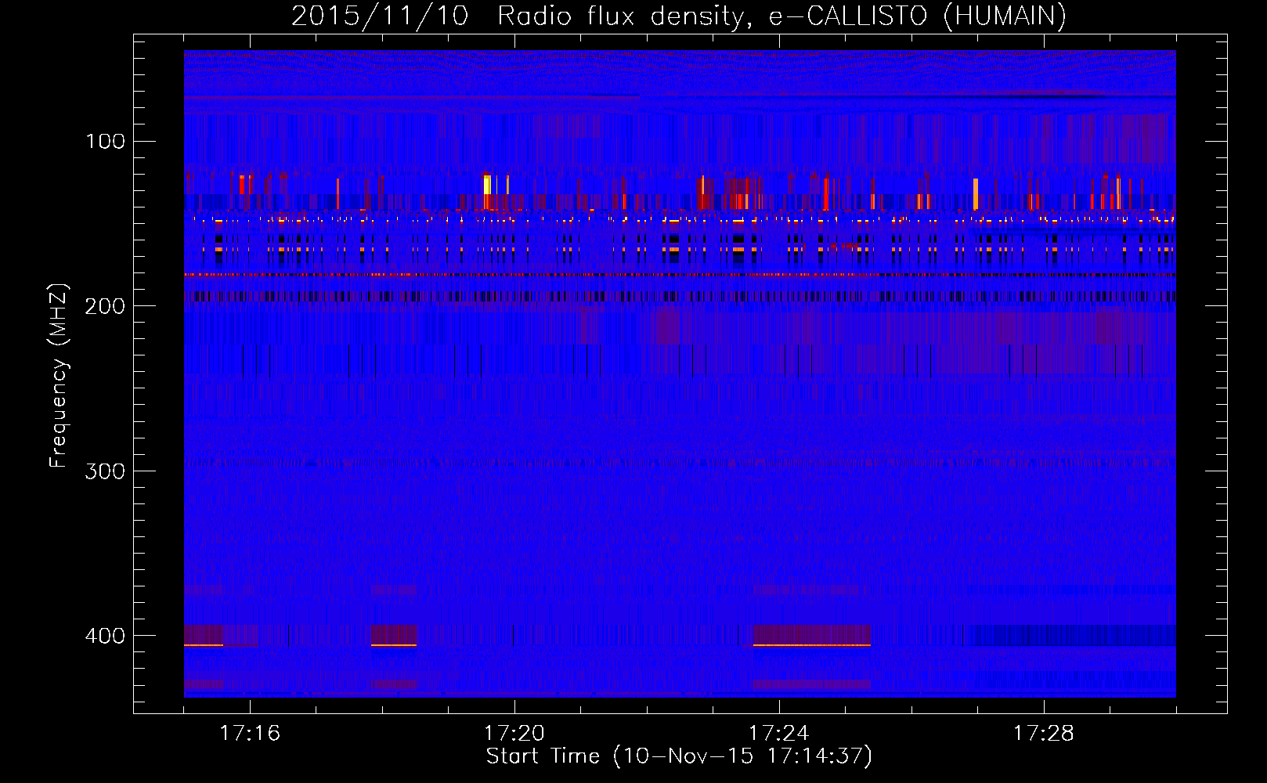Click the plot title mentioning e-CALLISTO (HUMAIN)

point(679,16)
